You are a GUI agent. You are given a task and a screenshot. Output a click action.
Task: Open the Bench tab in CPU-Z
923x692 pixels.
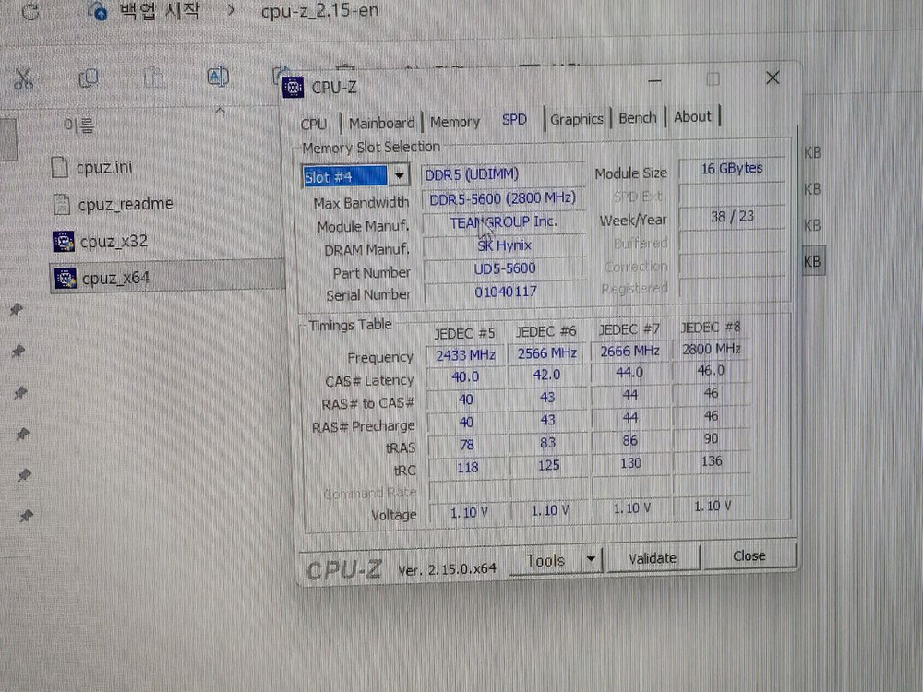[x=637, y=117]
